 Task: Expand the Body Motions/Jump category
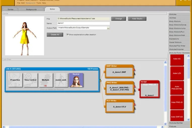coord(179,28)
